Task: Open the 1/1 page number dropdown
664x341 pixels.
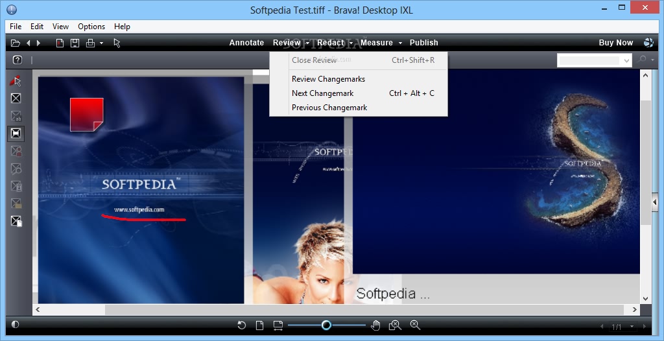Action: [632, 327]
